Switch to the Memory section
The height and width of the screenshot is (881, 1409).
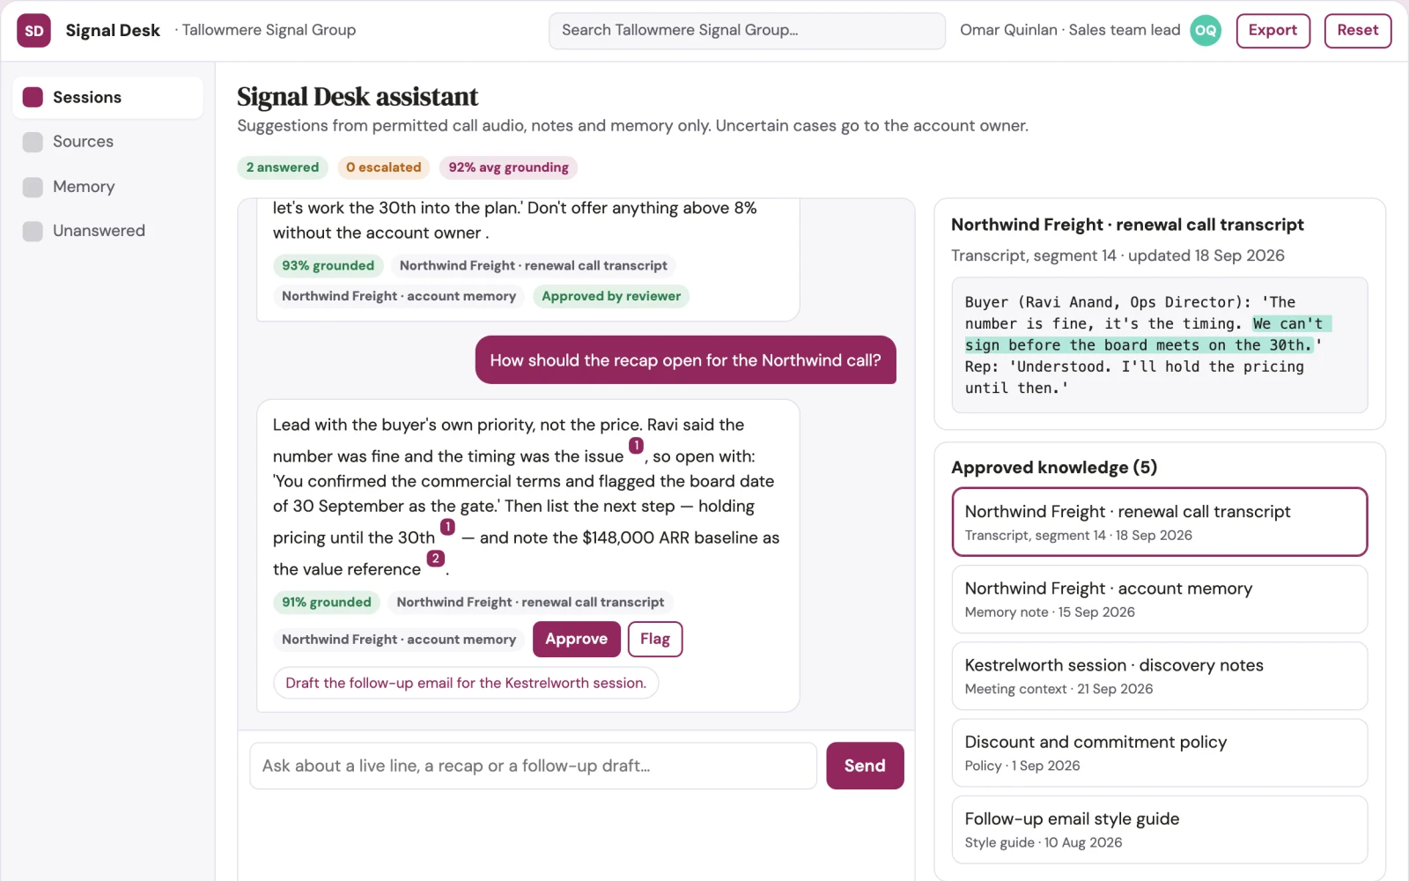pyautogui.click(x=107, y=187)
